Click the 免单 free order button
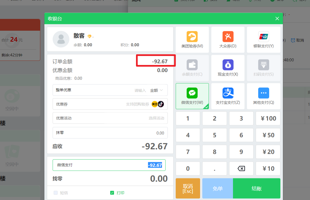 coord(217,188)
